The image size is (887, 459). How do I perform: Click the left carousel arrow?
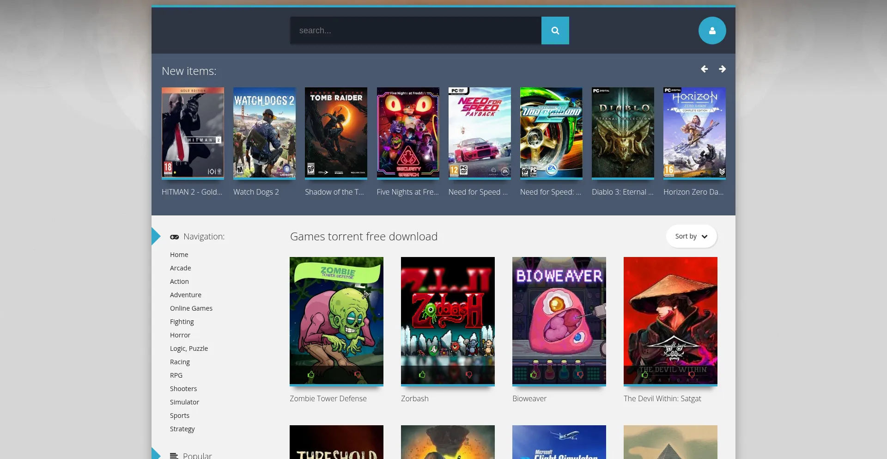(x=704, y=69)
